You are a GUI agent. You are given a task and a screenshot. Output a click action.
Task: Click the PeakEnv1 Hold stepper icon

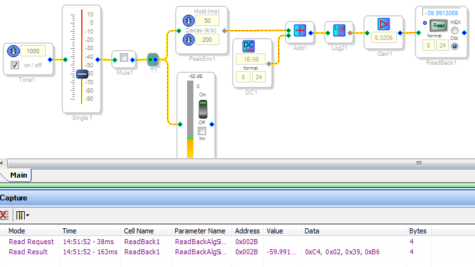[188, 20]
